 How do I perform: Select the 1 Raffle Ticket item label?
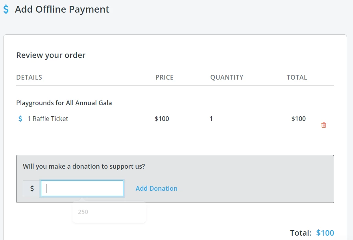click(47, 119)
